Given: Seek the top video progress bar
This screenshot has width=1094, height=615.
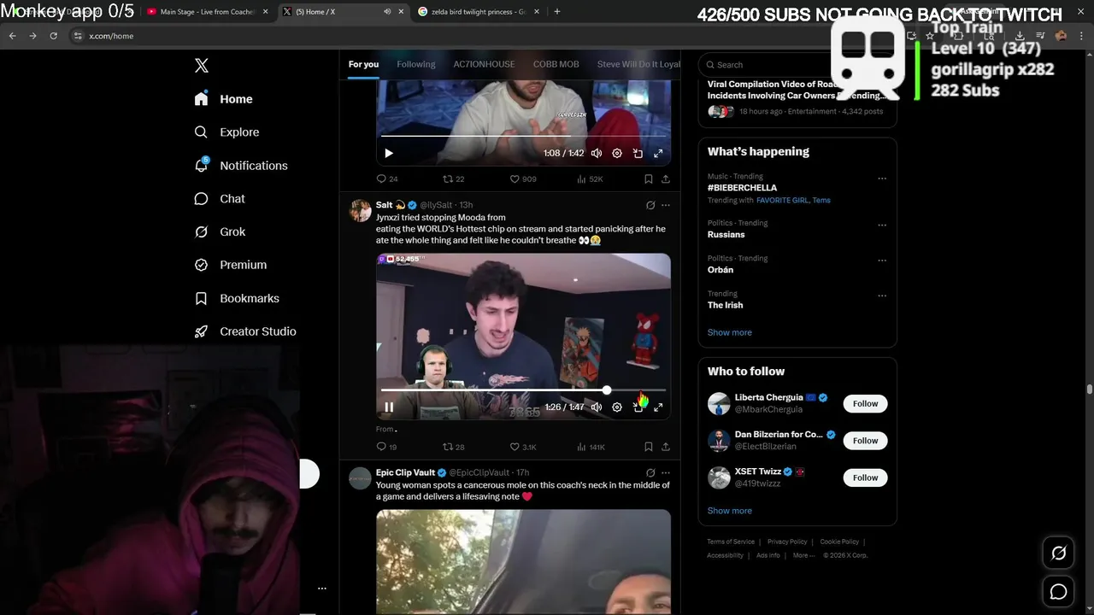Looking at the screenshot, I should [x=523, y=136].
